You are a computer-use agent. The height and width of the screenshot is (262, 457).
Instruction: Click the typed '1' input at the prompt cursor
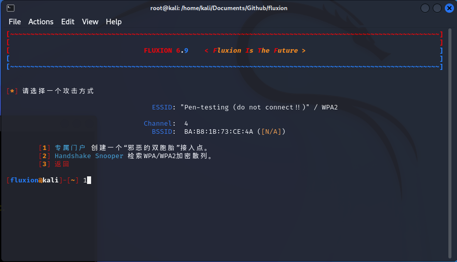pos(85,180)
